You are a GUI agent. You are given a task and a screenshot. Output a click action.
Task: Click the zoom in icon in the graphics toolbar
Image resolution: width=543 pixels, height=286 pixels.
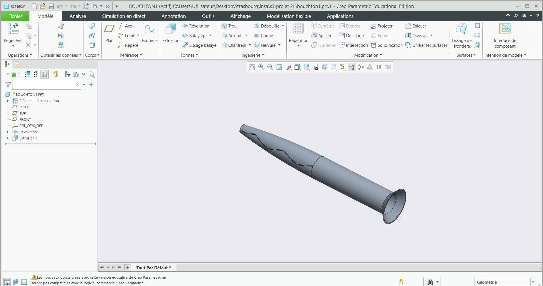click(261, 67)
